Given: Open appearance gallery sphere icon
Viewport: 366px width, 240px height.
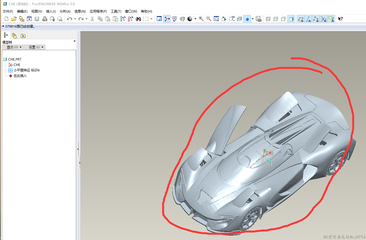Looking at the screenshot, I should coord(190,19).
